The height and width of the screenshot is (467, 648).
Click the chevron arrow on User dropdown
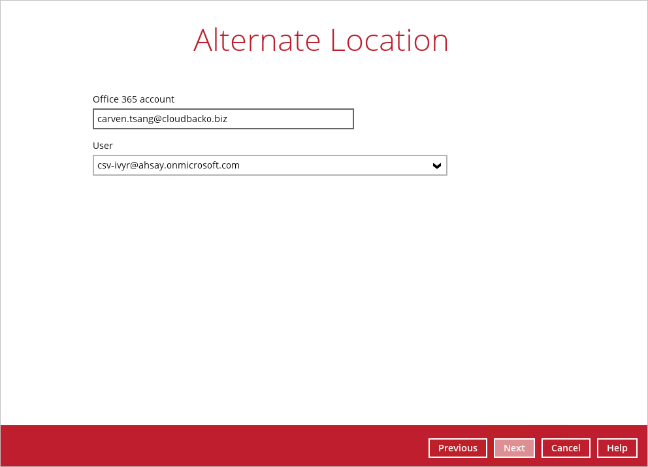pyautogui.click(x=437, y=166)
